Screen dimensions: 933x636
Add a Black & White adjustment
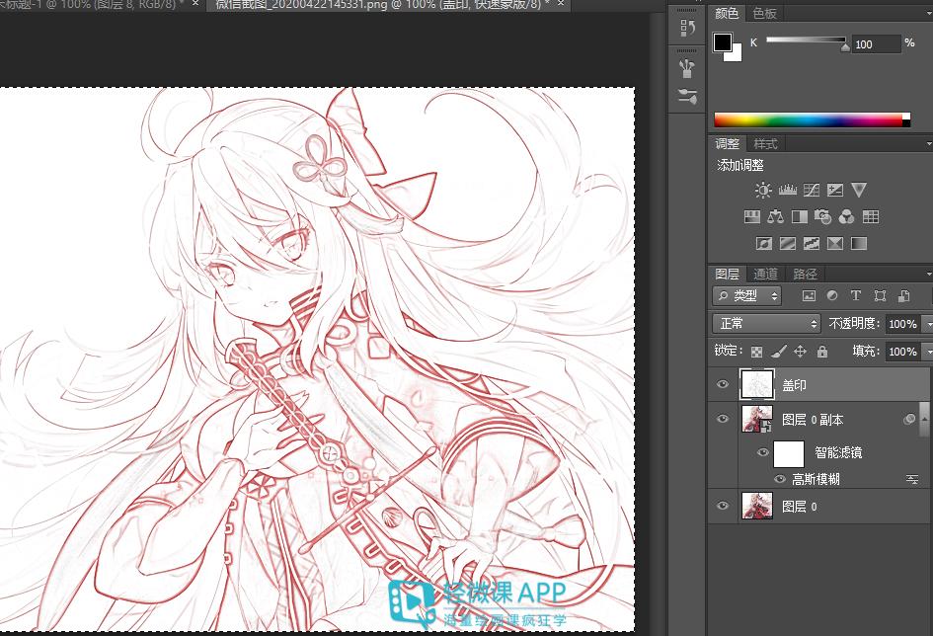pos(799,216)
